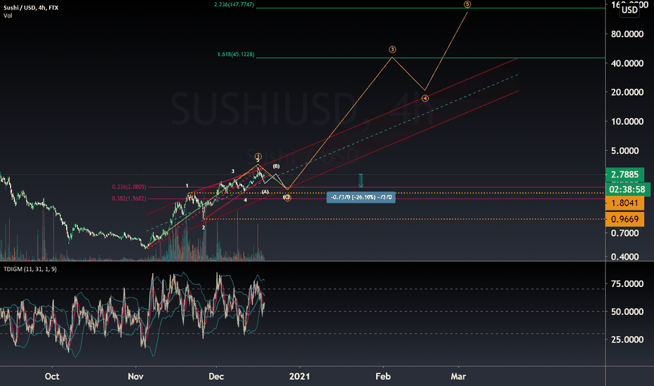
Task: Click the orange 1.8041 price label
Action: 625,204
